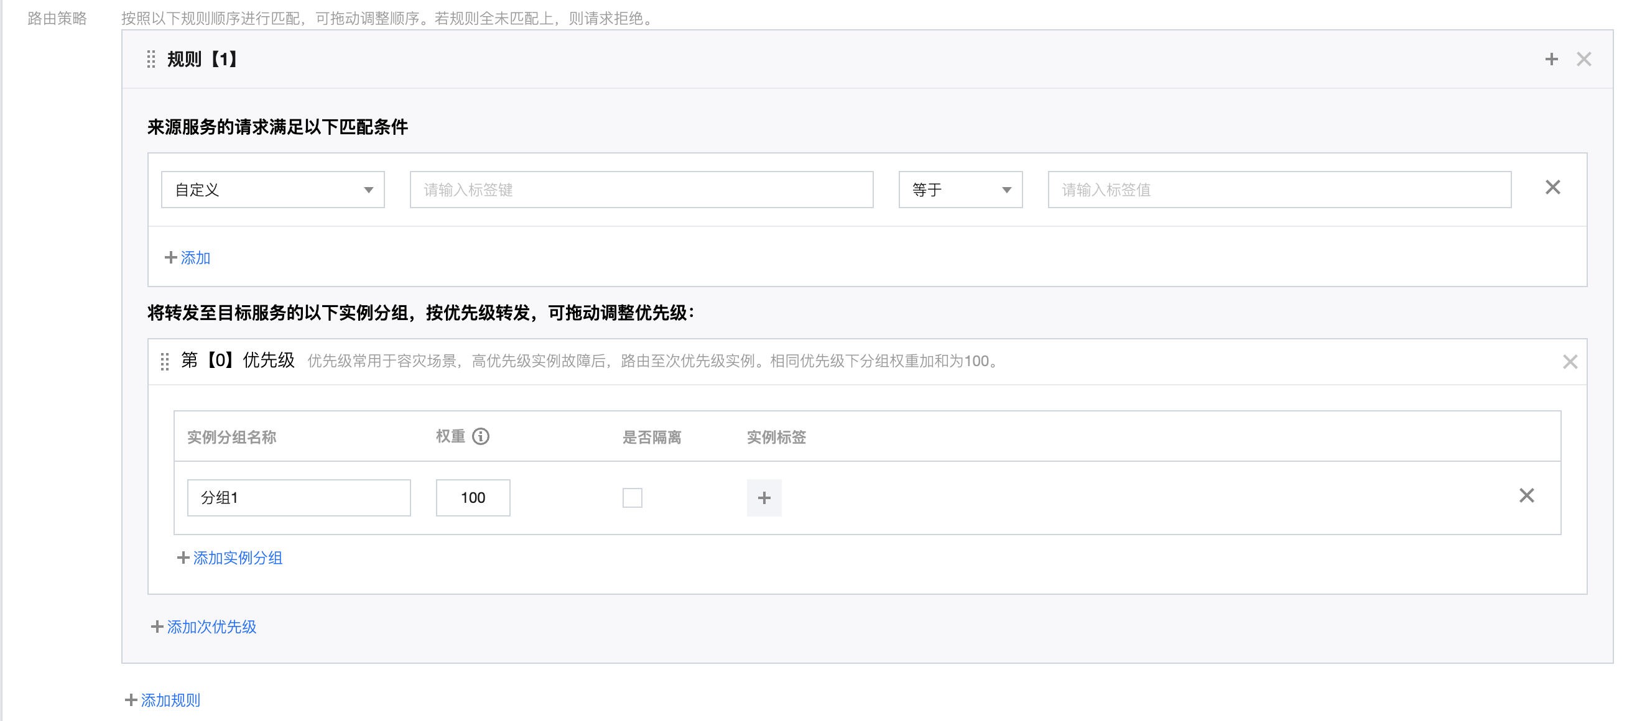This screenshot has height=721, width=1632.
Task: Open the 自定义 type dropdown
Action: [272, 190]
